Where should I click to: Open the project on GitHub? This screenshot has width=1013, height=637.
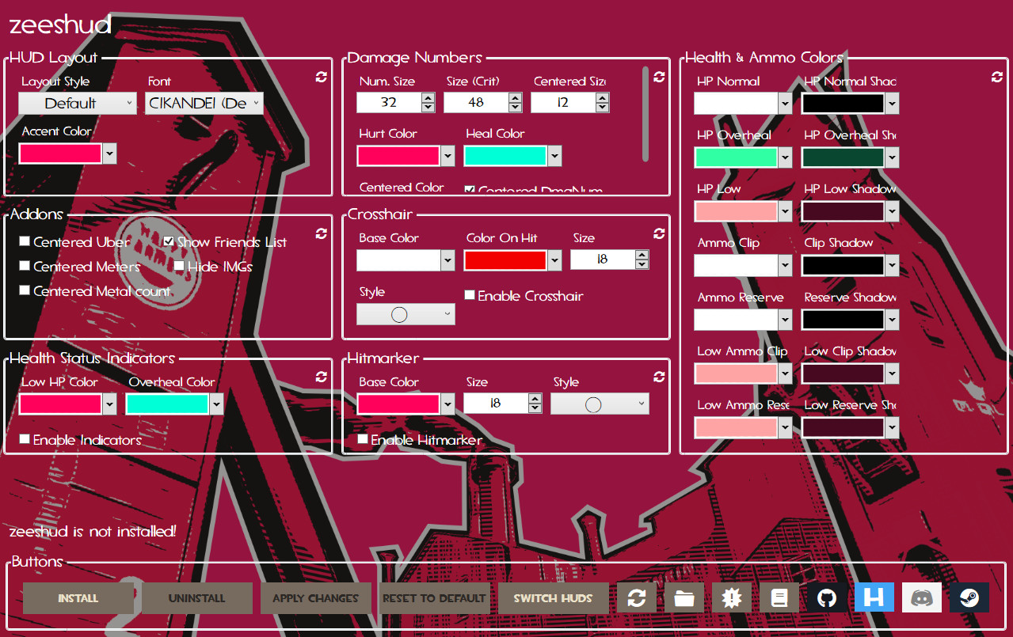pos(826,597)
